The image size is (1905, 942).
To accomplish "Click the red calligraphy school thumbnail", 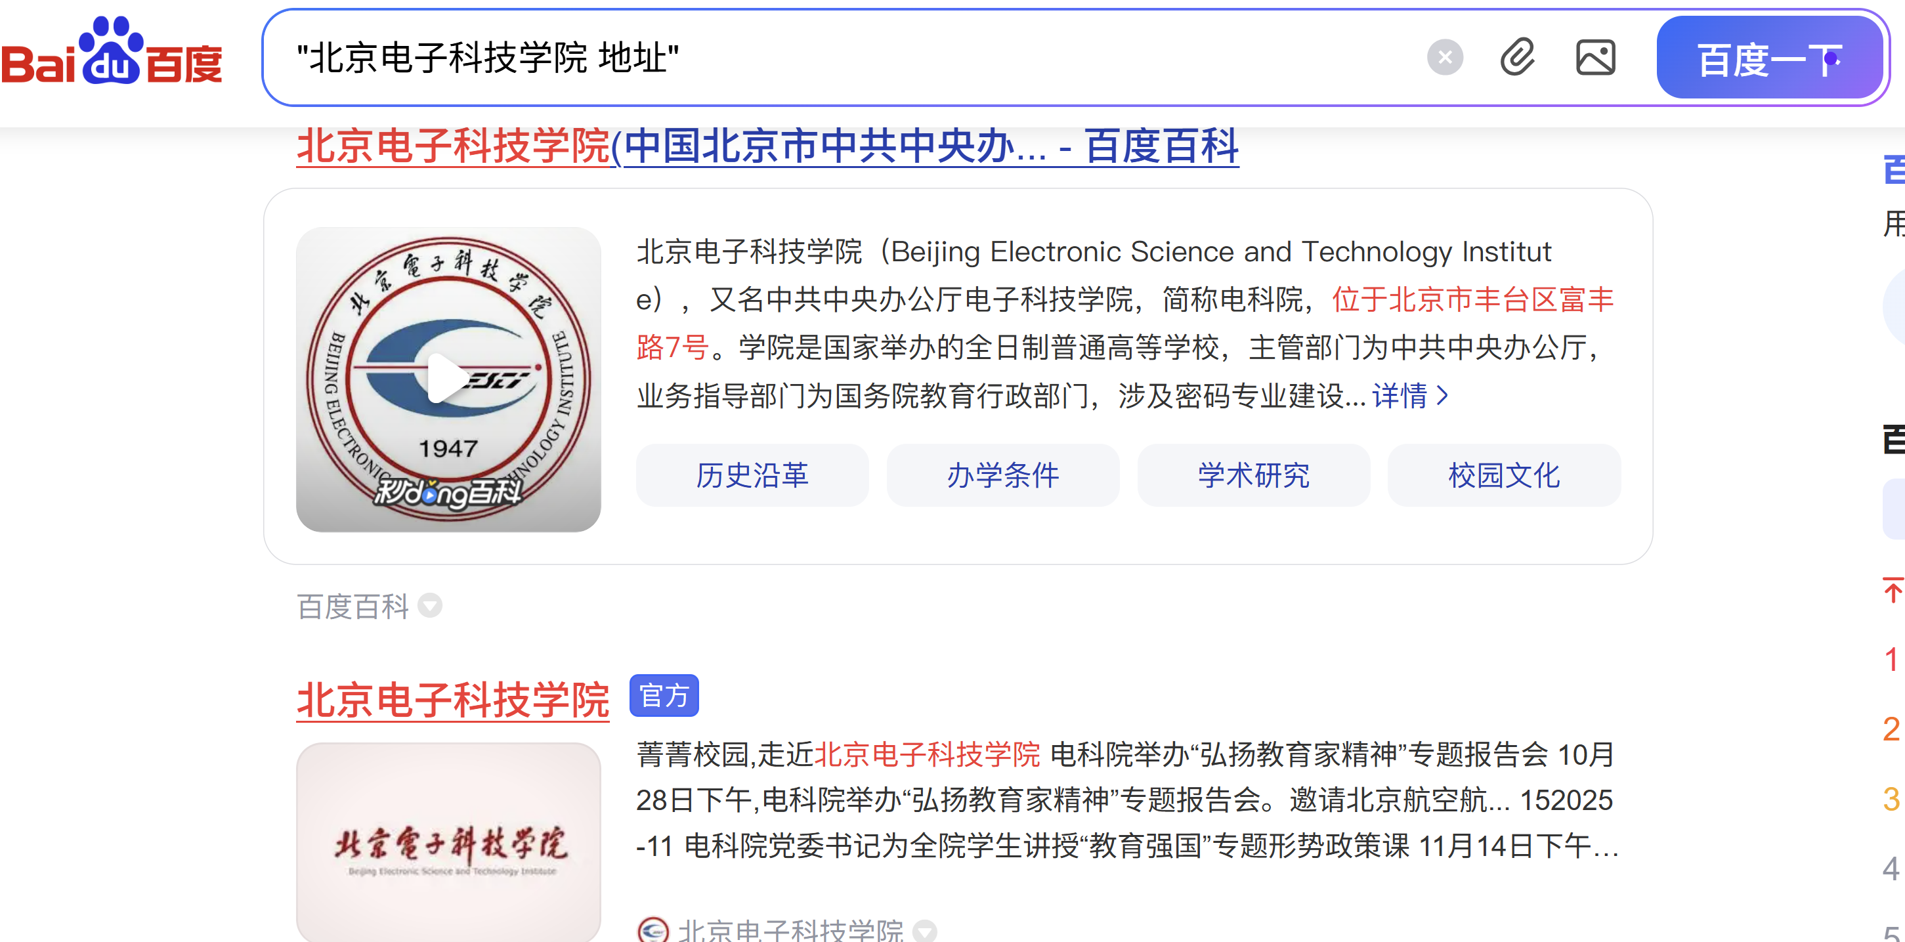I will (x=448, y=843).
